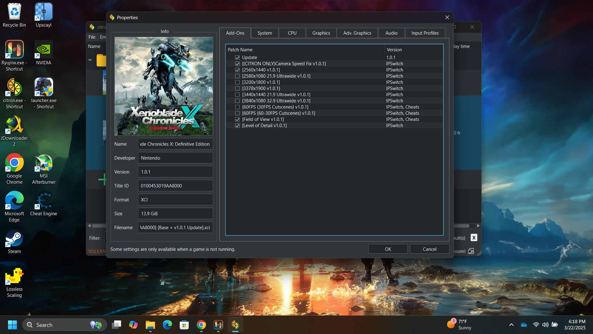The width and height of the screenshot is (593, 334).
Task: Open the JDownloader 2 desktop icon
Action: tap(14, 131)
